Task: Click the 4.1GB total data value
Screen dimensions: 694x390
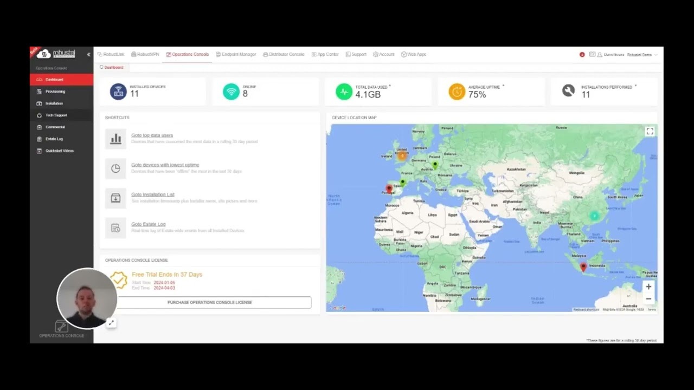Action: [x=368, y=95]
